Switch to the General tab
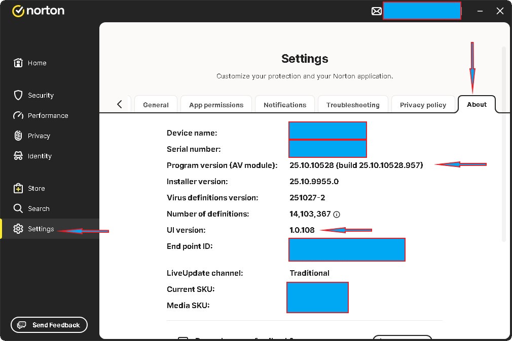The width and height of the screenshot is (512, 341). point(156,105)
